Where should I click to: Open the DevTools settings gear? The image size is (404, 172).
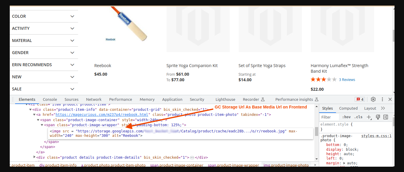tap(373, 99)
